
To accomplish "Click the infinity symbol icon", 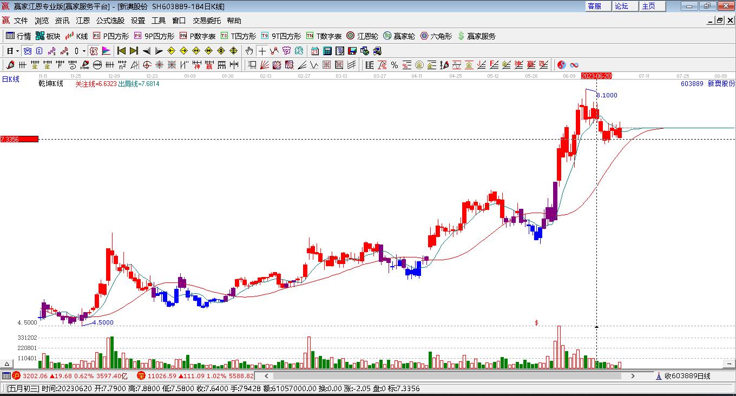I will [x=574, y=65].
